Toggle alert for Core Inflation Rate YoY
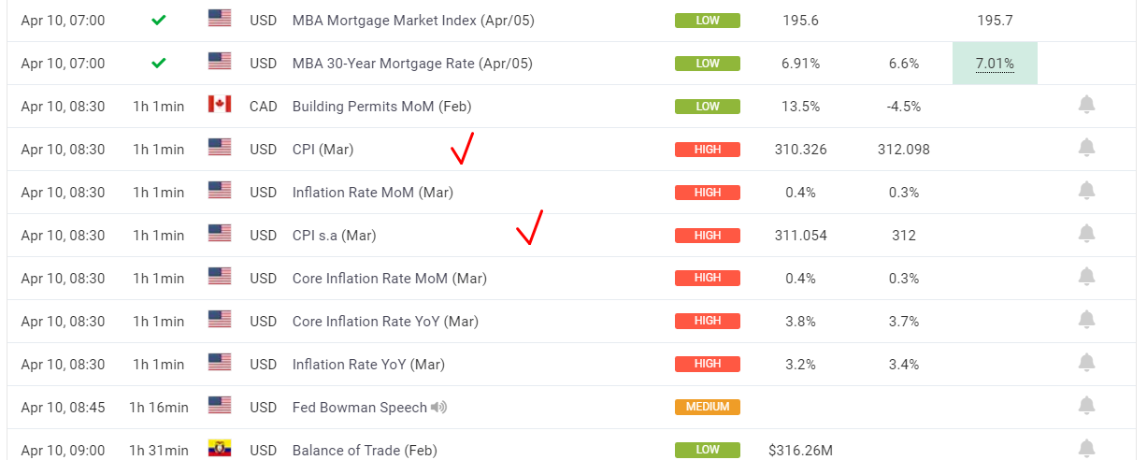The width and height of the screenshot is (1147, 460). pos(1086,321)
